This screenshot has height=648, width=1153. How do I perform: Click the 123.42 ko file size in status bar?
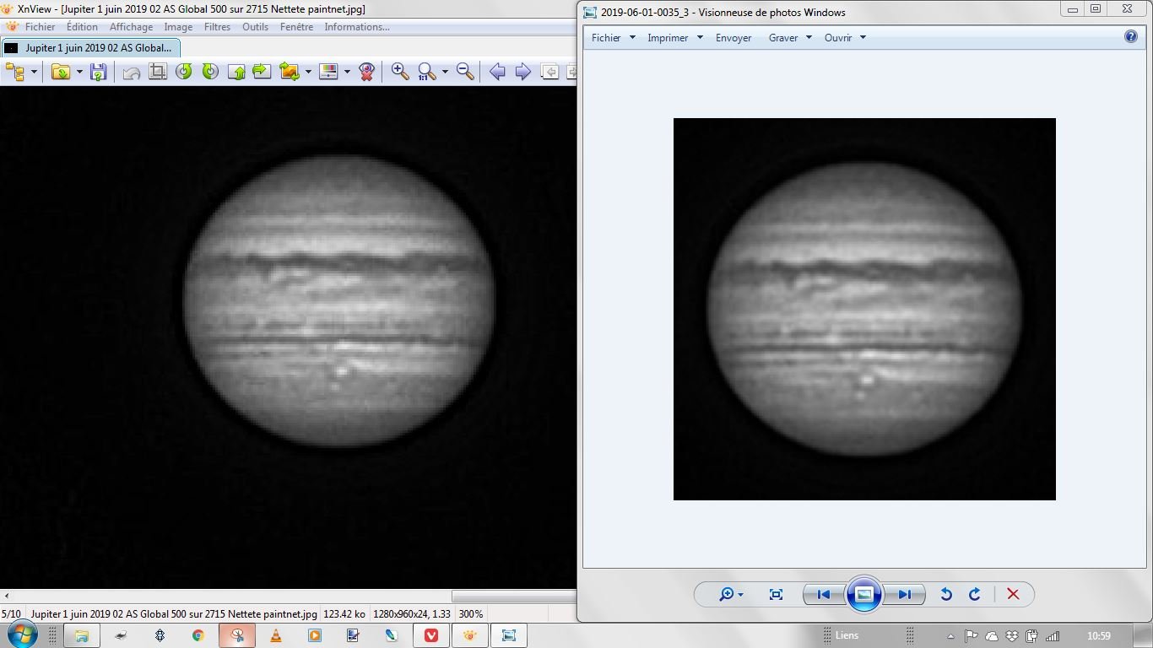(344, 614)
